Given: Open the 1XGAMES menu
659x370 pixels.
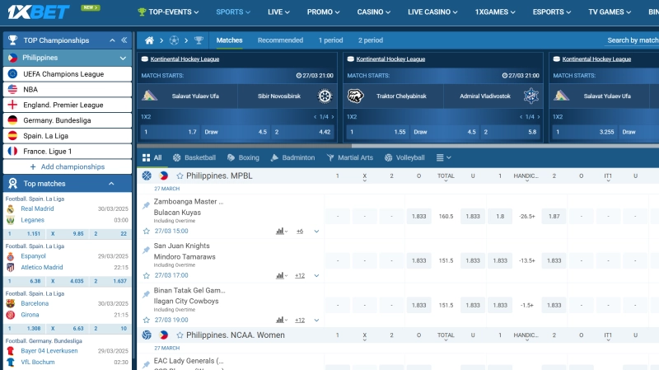Looking at the screenshot, I should pyautogui.click(x=495, y=12).
